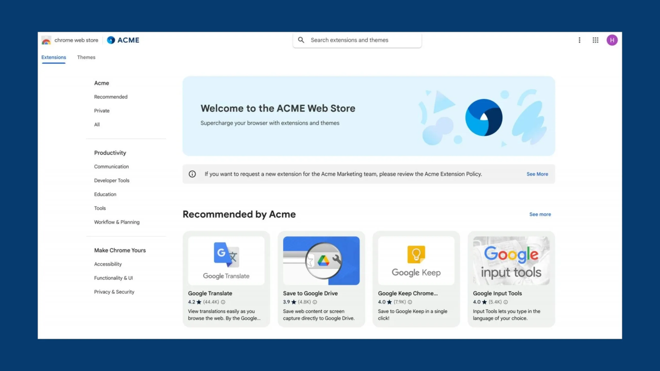Click the Welcome to the ACME Web Store heading
This screenshot has height=371, width=660.
coord(278,108)
